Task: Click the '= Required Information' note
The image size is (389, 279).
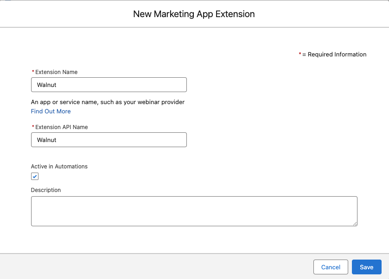Action: click(x=333, y=55)
